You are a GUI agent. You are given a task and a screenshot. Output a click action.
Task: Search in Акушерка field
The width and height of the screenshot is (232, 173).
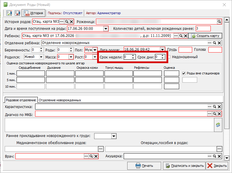click(x=214, y=156)
